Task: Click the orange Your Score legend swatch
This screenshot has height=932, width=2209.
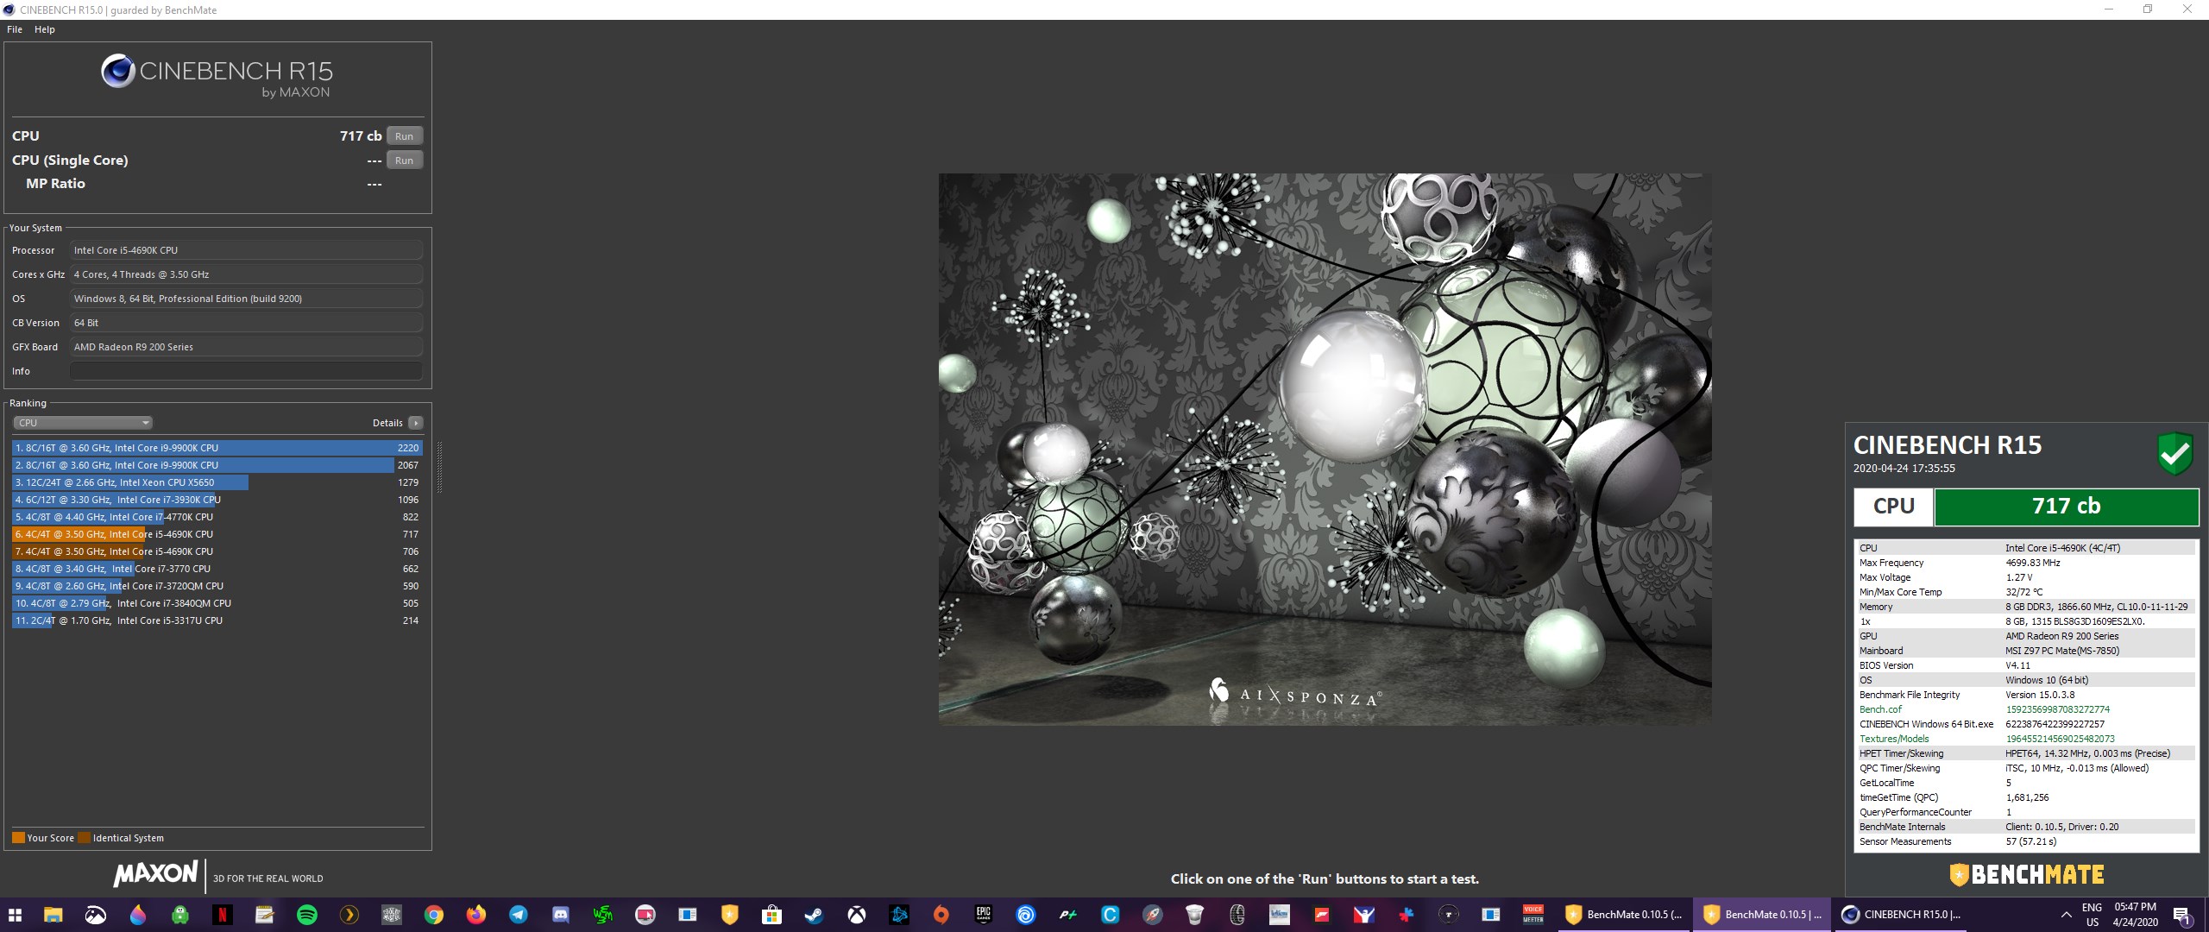Action: (x=18, y=838)
